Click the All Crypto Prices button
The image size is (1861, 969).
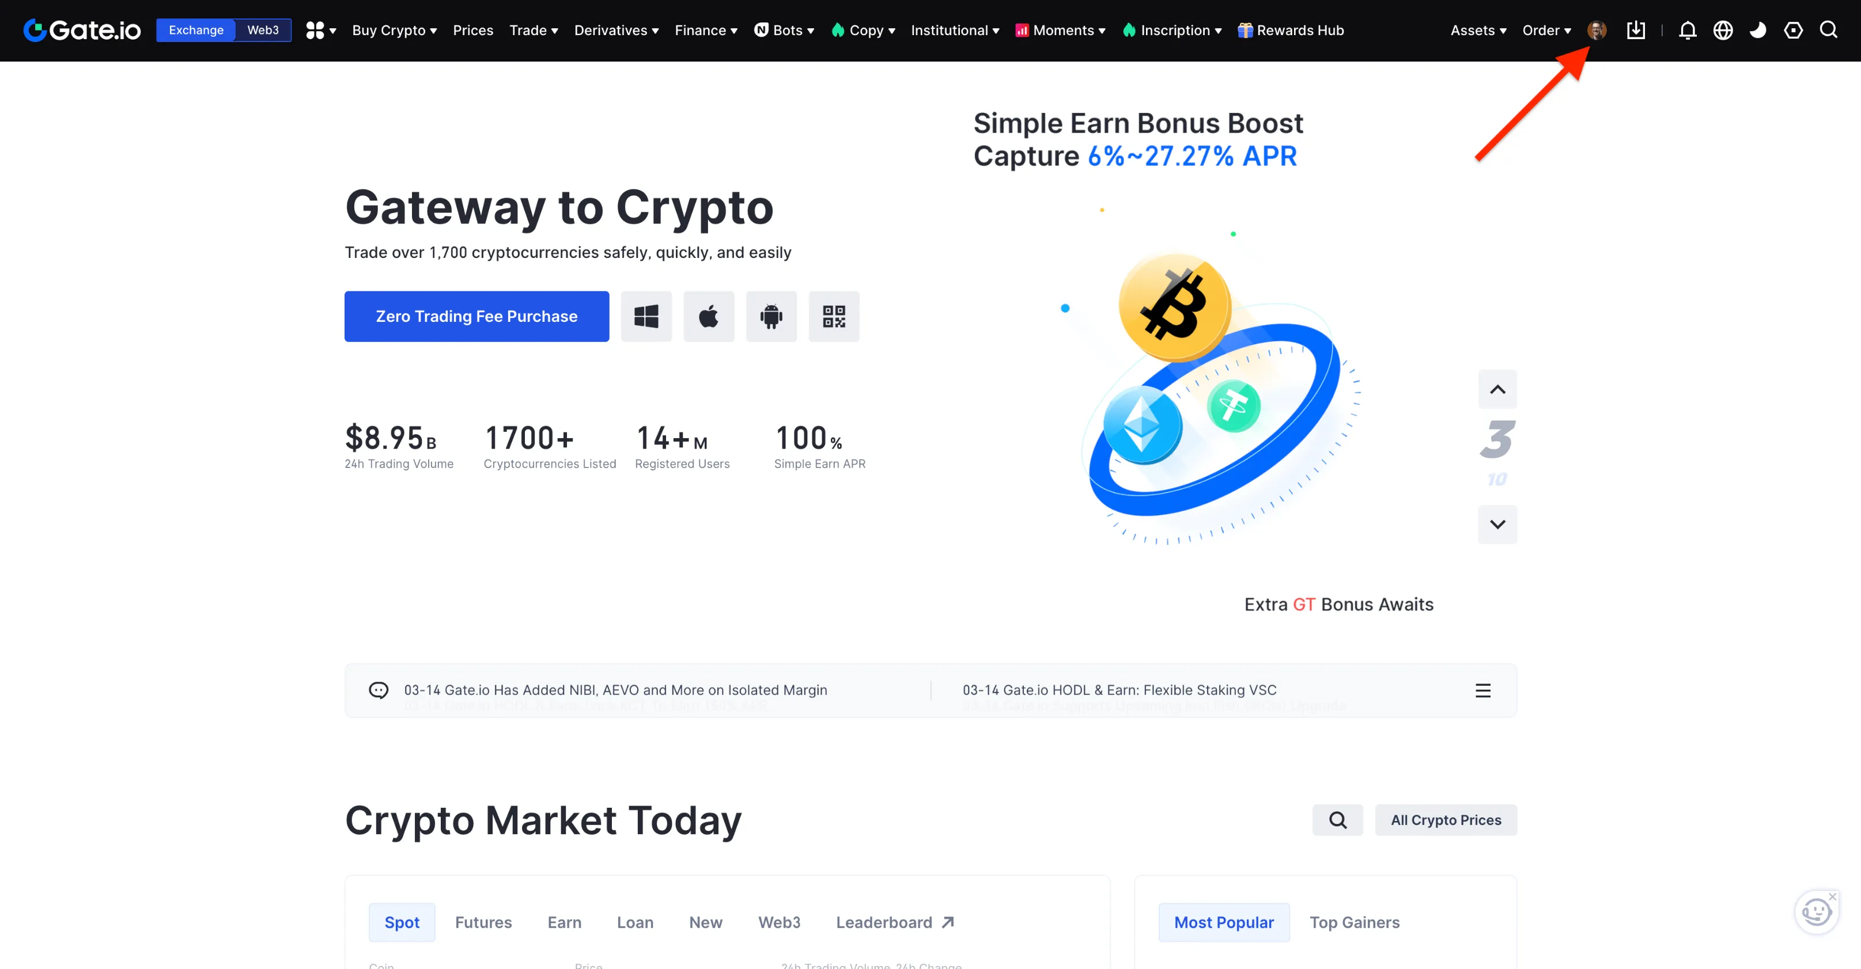1445,819
